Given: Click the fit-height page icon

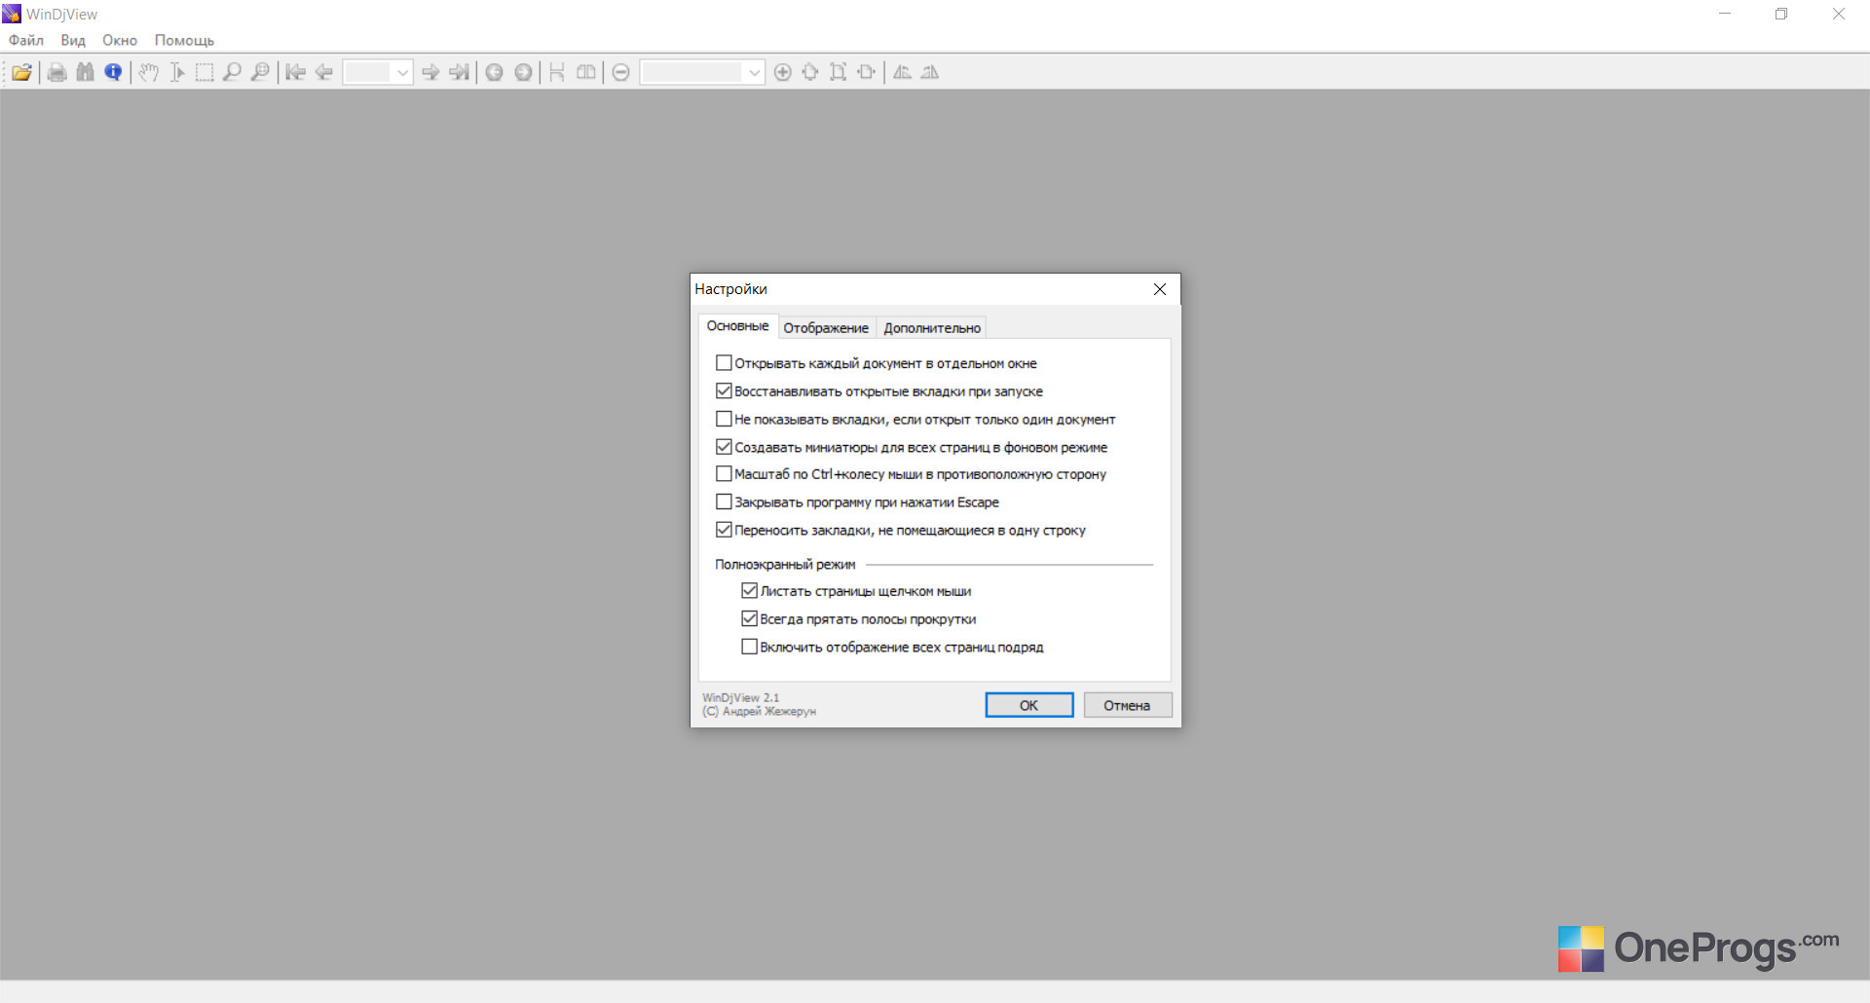Looking at the screenshot, I should tap(838, 72).
